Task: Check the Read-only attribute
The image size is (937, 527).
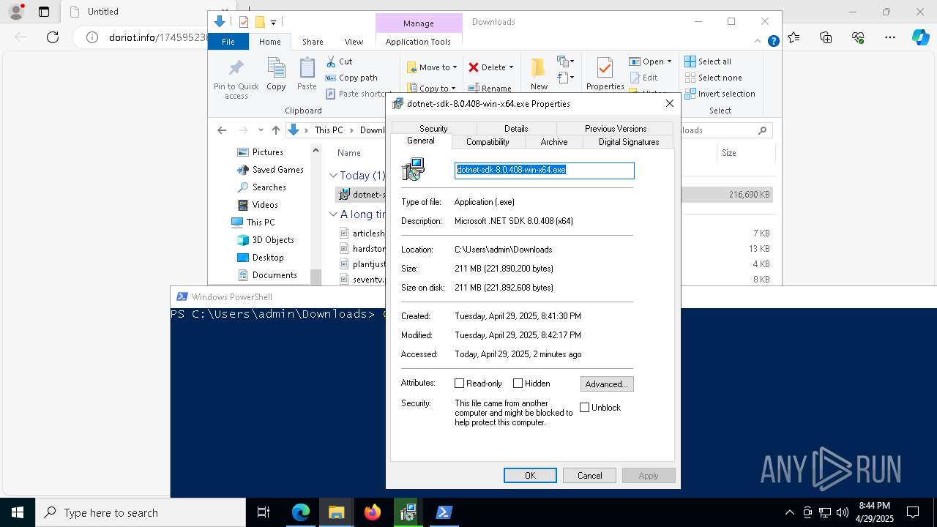Action: (460, 384)
